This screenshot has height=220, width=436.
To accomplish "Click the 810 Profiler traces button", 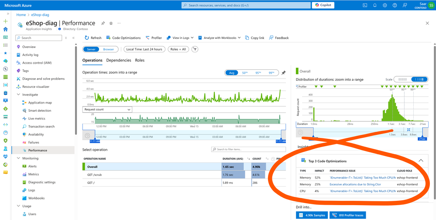I will pyautogui.click(x=347, y=215).
